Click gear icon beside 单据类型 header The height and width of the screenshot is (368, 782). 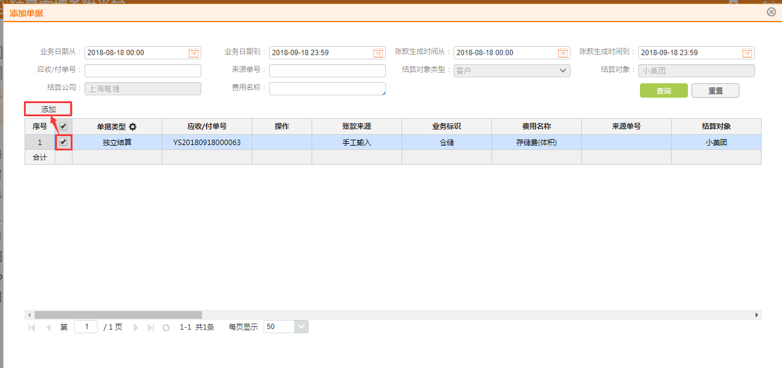pyautogui.click(x=133, y=126)
